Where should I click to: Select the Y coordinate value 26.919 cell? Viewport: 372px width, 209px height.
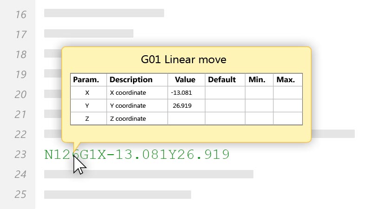pos(186,106)
